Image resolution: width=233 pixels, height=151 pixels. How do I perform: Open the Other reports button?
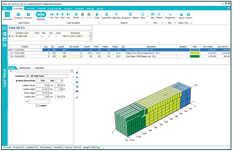tap(143, 16)
